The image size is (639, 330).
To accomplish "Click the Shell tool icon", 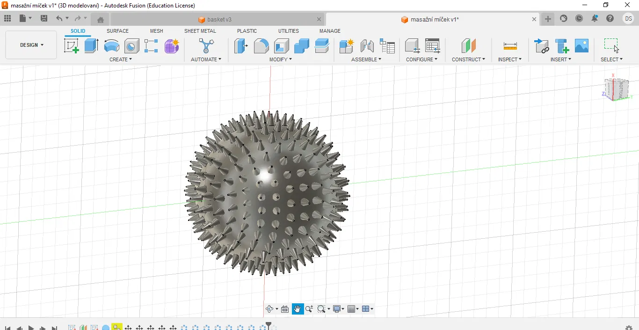I will (x=281, y=46).
